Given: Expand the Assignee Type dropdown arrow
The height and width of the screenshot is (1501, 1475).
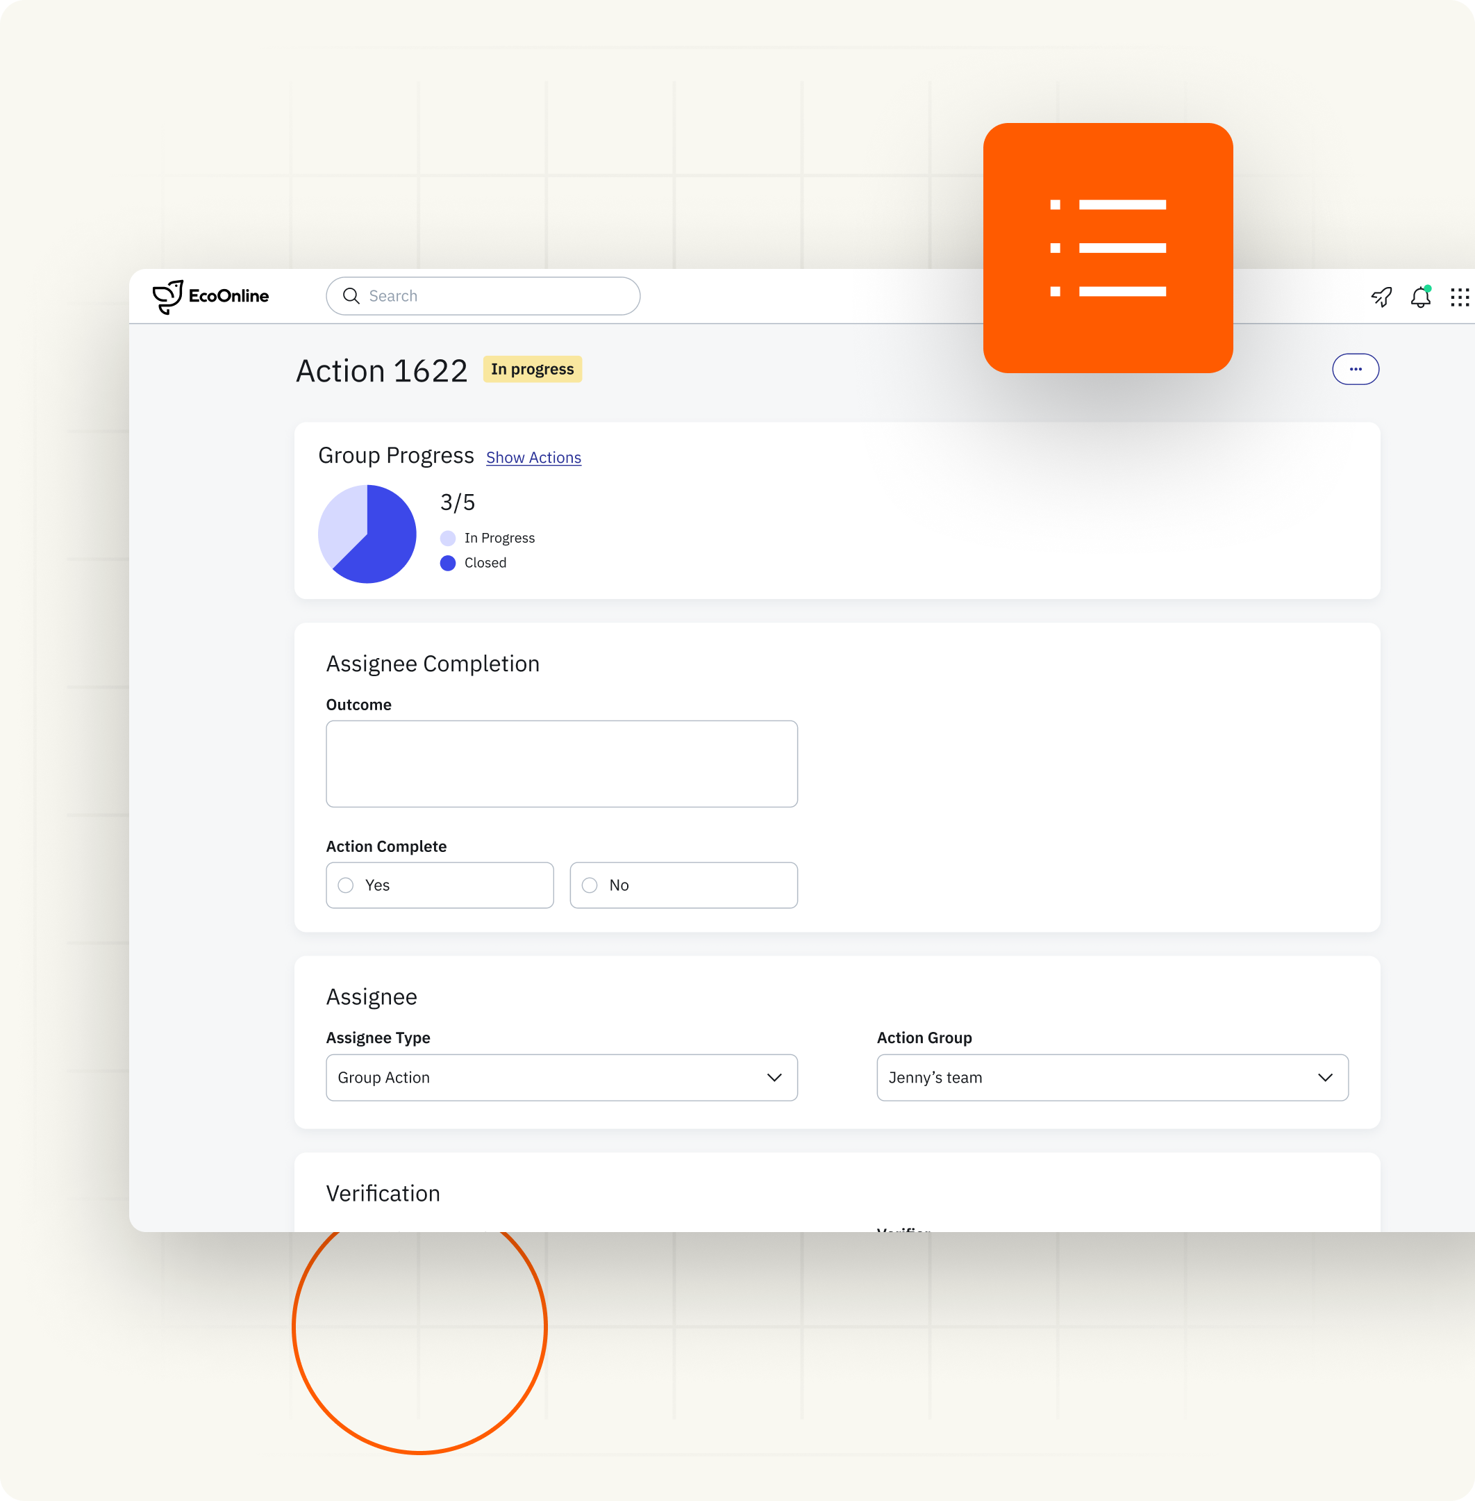Looking at the screenshot, I should (x=774, y=1078).
